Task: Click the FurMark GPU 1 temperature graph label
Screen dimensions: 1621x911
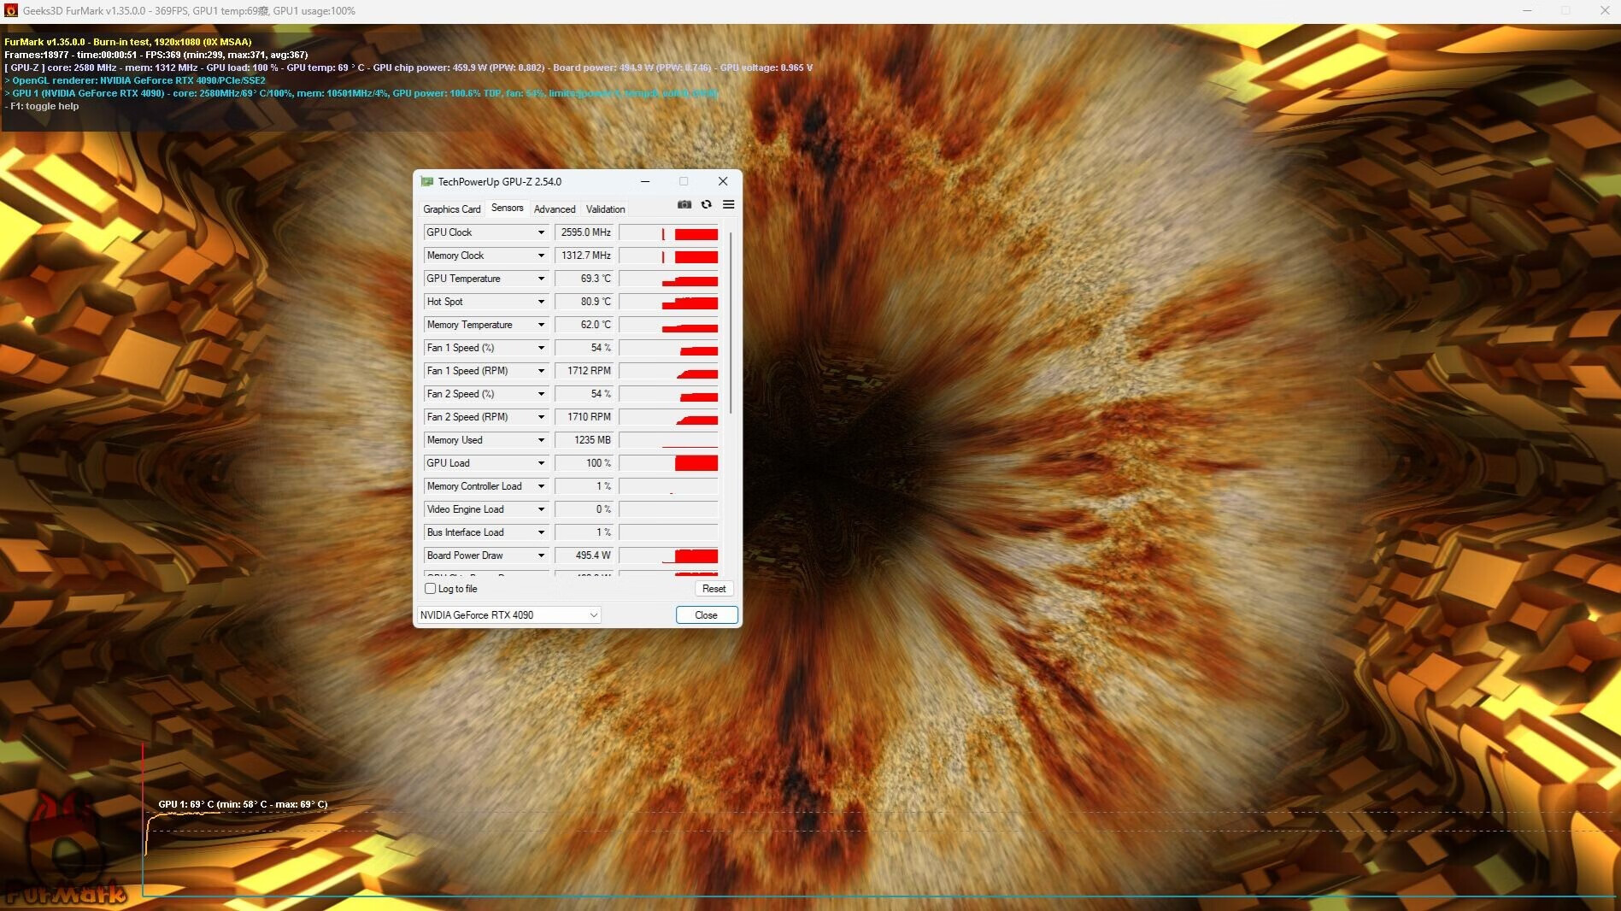Action: point(243,804)
